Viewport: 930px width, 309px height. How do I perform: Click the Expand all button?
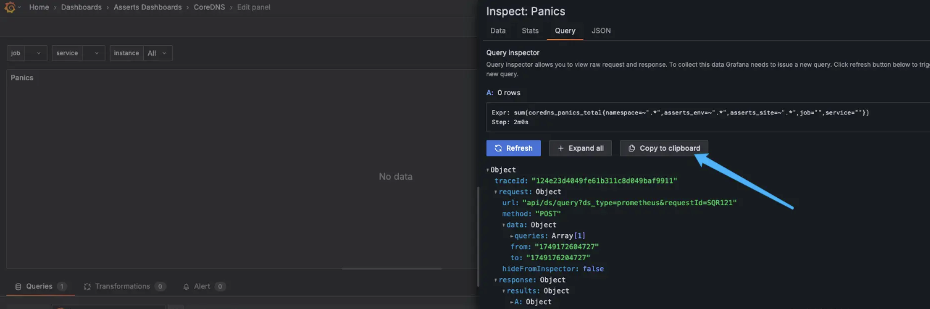pyautogui.click(x=580, y=148)
